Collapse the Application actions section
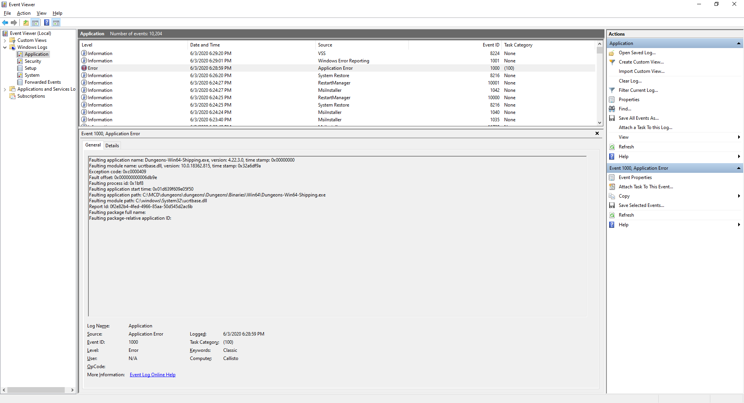The image size is (744, 403). pyautogui.click(x=739, y=43)
